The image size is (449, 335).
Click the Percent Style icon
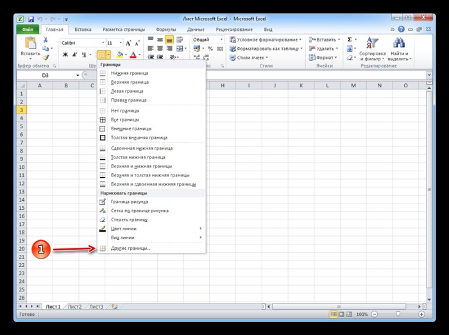click(x=210, y=49)
